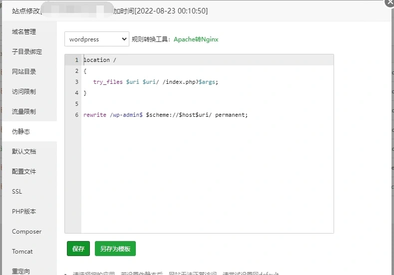Screen dimensions: 394x275
Task: Select the 伪静态 tab
Action: [21, 132]
